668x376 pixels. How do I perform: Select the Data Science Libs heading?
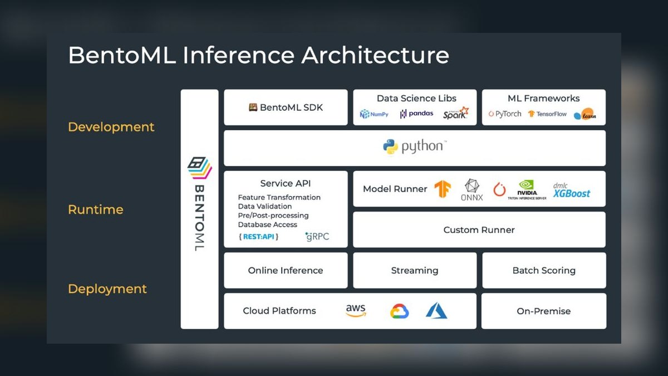pyautogui.click(x=416, y=99)
